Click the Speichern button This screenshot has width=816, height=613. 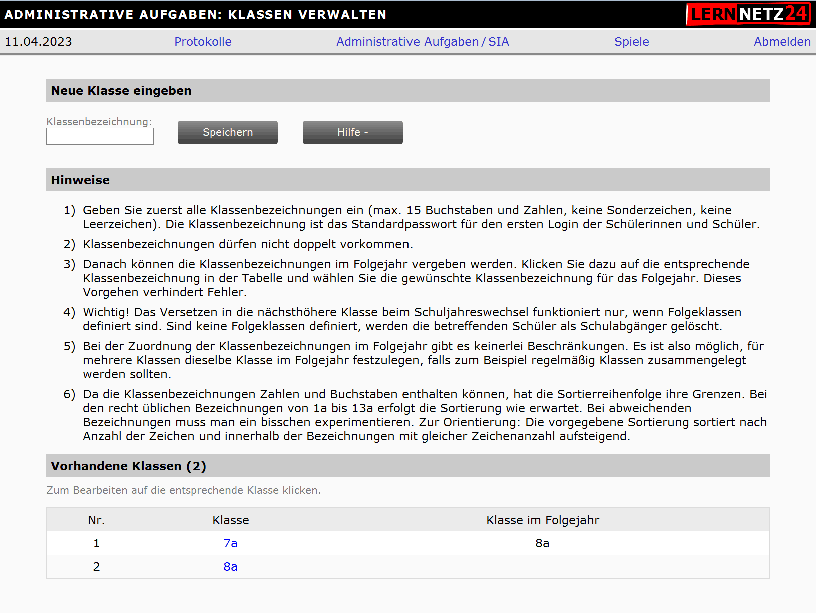(x=228, y=132)
